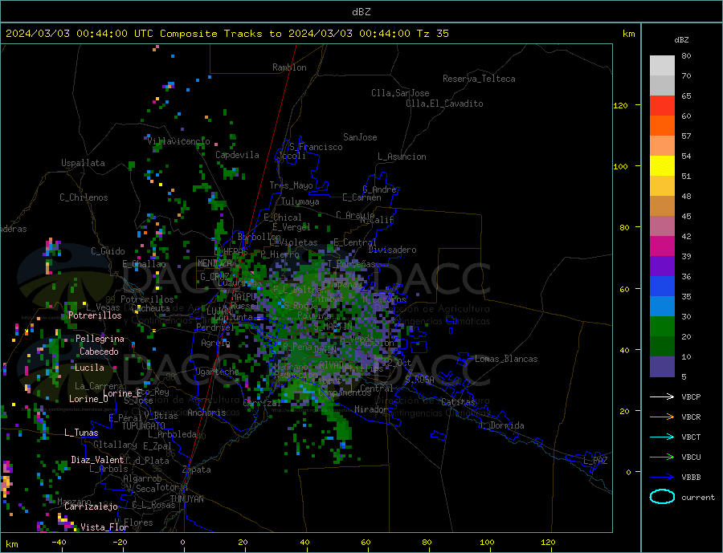Viewport: 723px width, 553px height.
Task: Pick the dark orange 57-60 dBZ swatch
Action: pyautogui.click(x=662, y=126)
